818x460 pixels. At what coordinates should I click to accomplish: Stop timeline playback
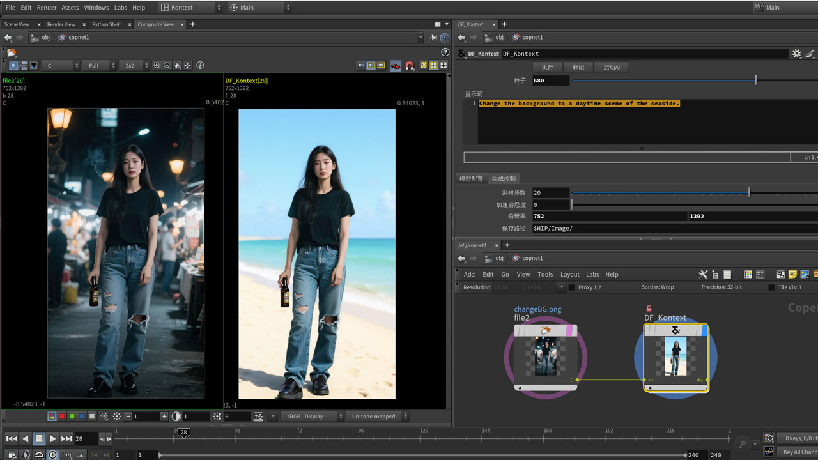point(39,438)
